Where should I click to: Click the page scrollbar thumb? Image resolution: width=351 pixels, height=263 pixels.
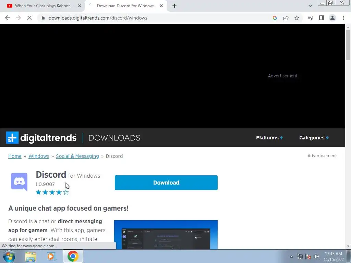click(x=348, y=45)
